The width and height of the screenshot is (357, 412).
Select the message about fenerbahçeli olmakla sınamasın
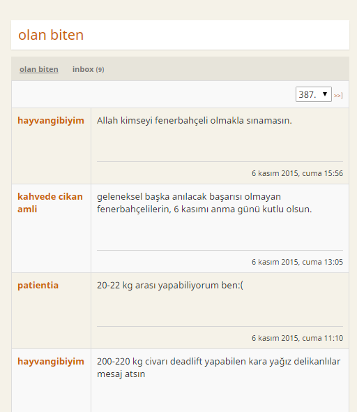pyautogui.click(x=195, y=121)
